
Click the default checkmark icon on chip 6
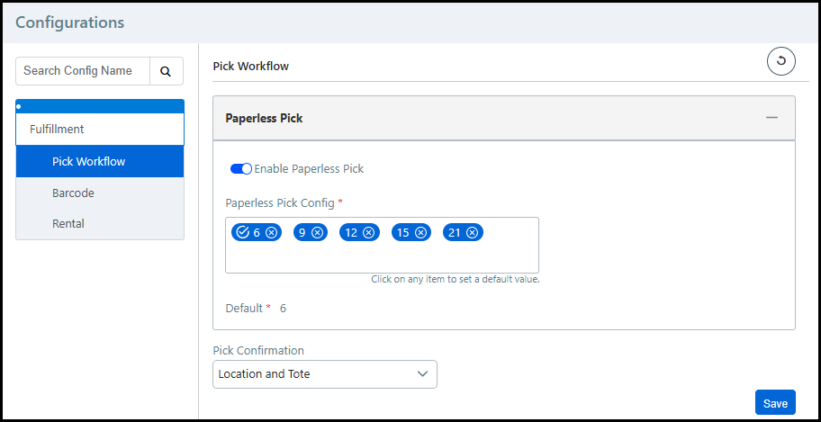[x=242, y=232]
